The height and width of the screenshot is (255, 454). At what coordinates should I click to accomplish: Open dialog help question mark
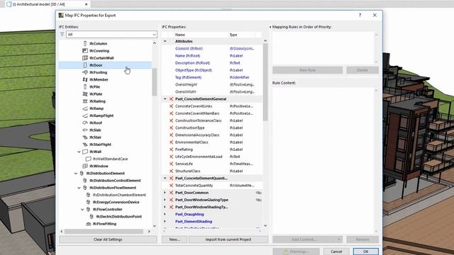[x=360, y=16]
